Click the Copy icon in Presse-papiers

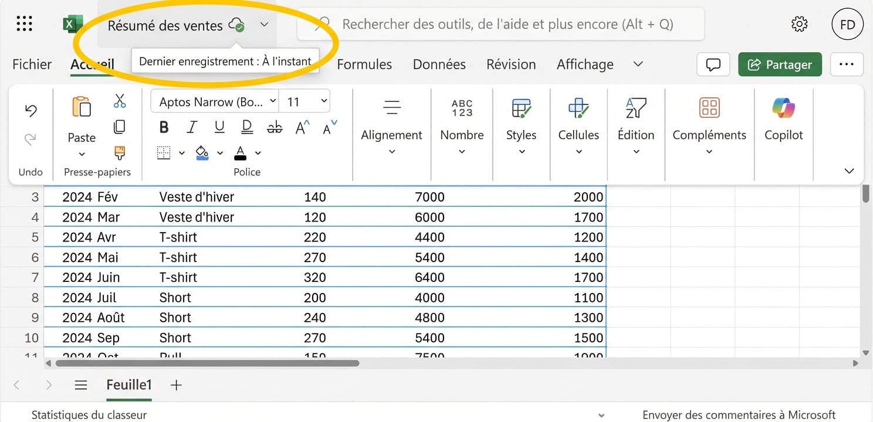click(120, 127)
